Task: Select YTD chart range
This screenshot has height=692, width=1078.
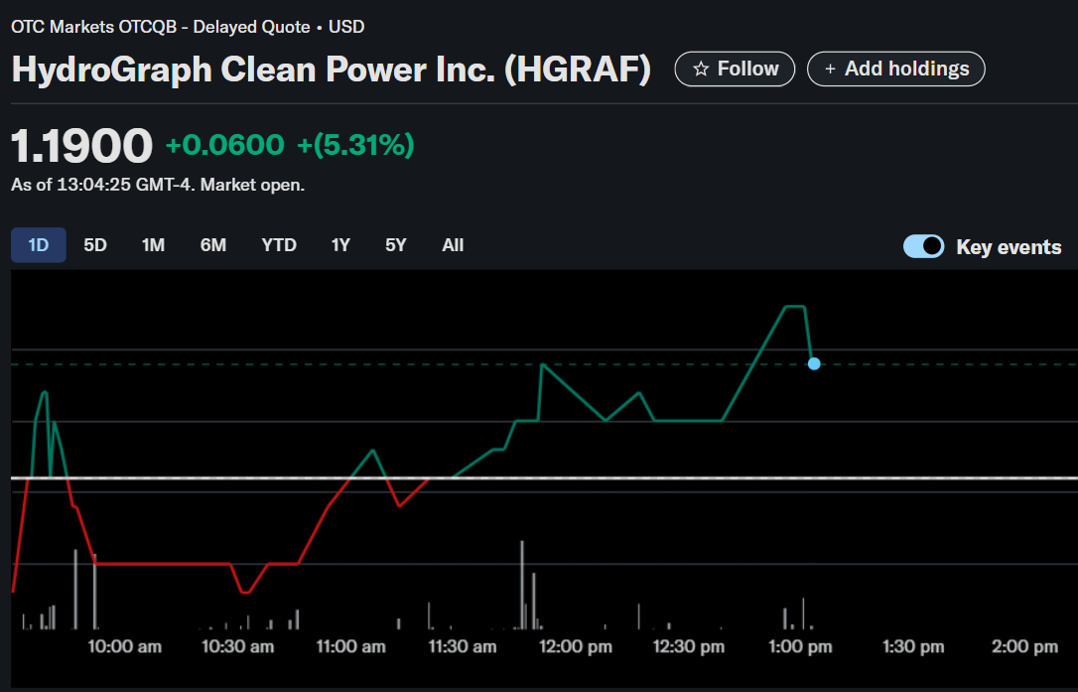Action: coord(279,245)
